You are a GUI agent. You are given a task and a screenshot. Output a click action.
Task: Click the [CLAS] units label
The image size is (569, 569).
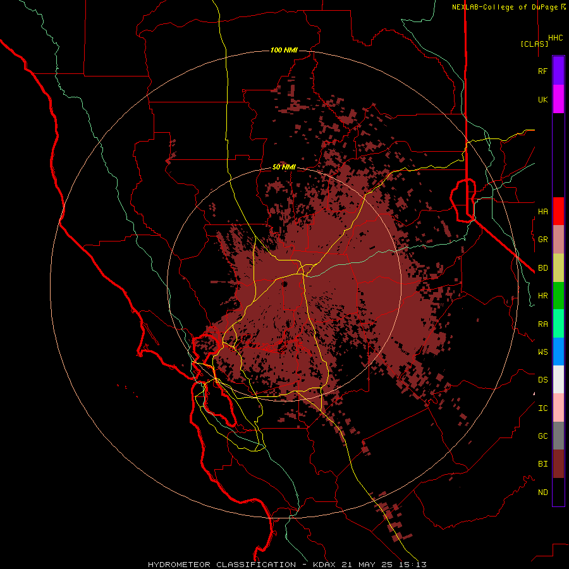(534, 44)
